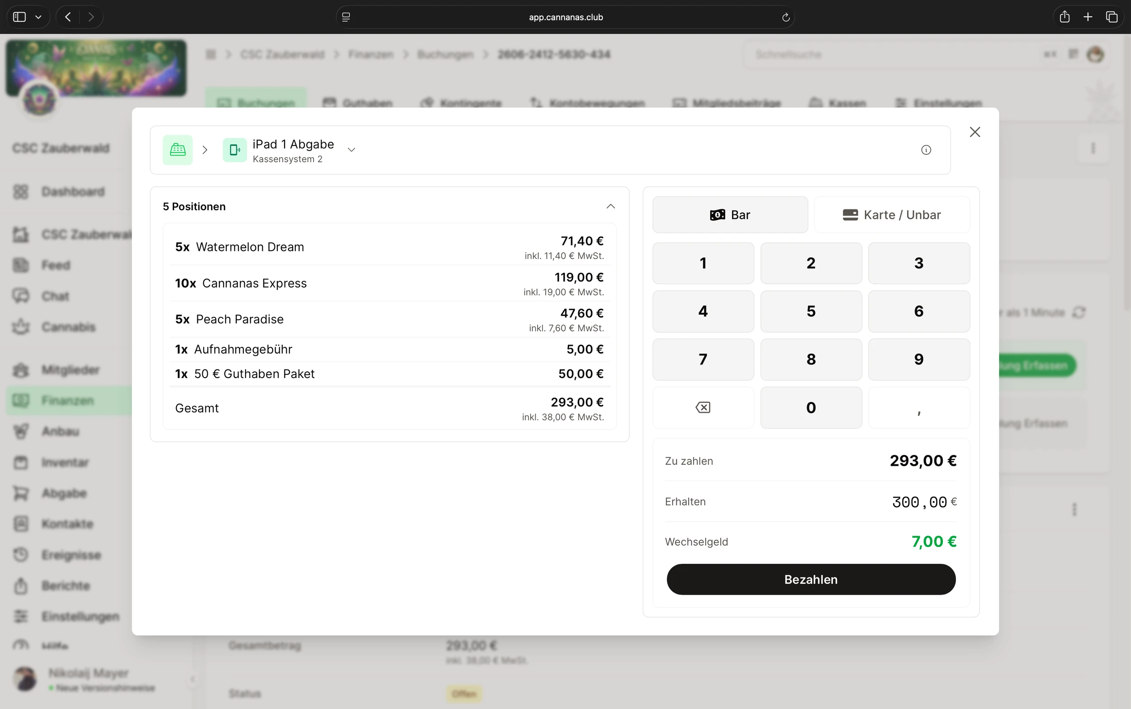This screenshot has width=1131, height=709.
Task: Switch to the background Guthaben tab
Action: coord(357,103)
